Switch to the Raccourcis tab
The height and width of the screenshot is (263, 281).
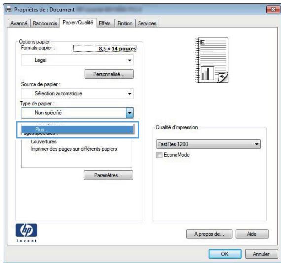click(45, 23)
